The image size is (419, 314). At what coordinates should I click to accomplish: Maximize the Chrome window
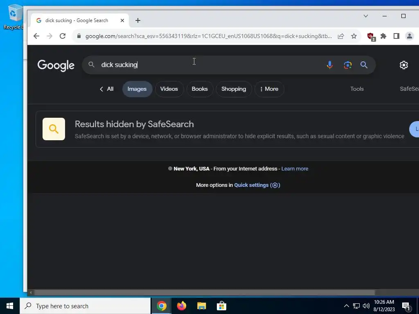point(403,16)
